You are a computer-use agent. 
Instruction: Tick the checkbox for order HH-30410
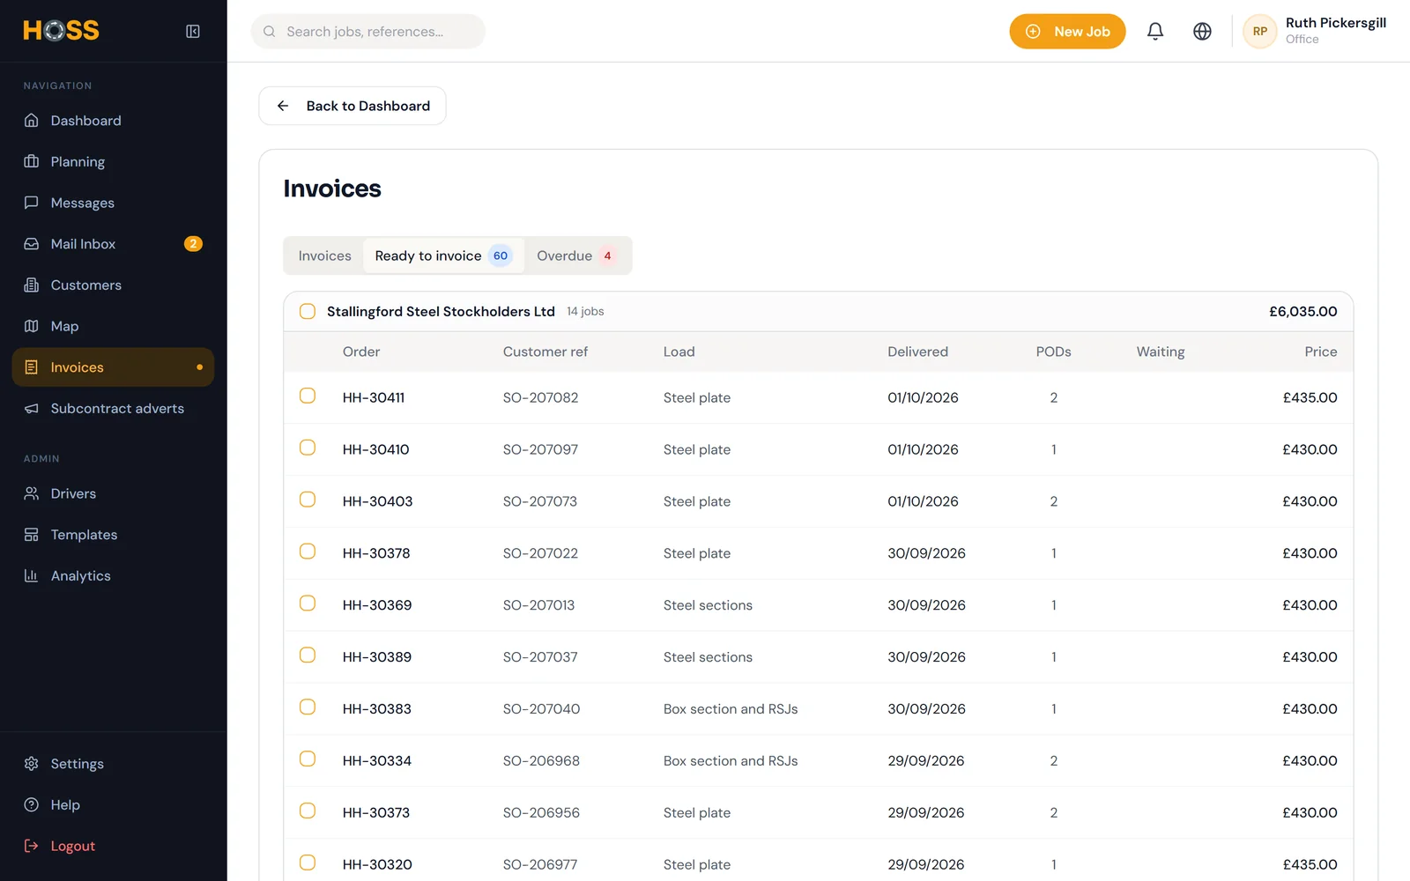tap(308, 448)
